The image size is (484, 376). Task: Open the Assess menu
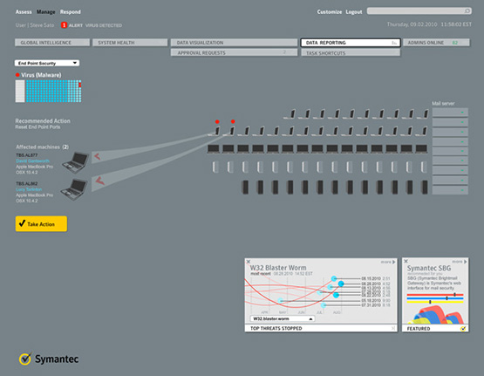(24, 11)
